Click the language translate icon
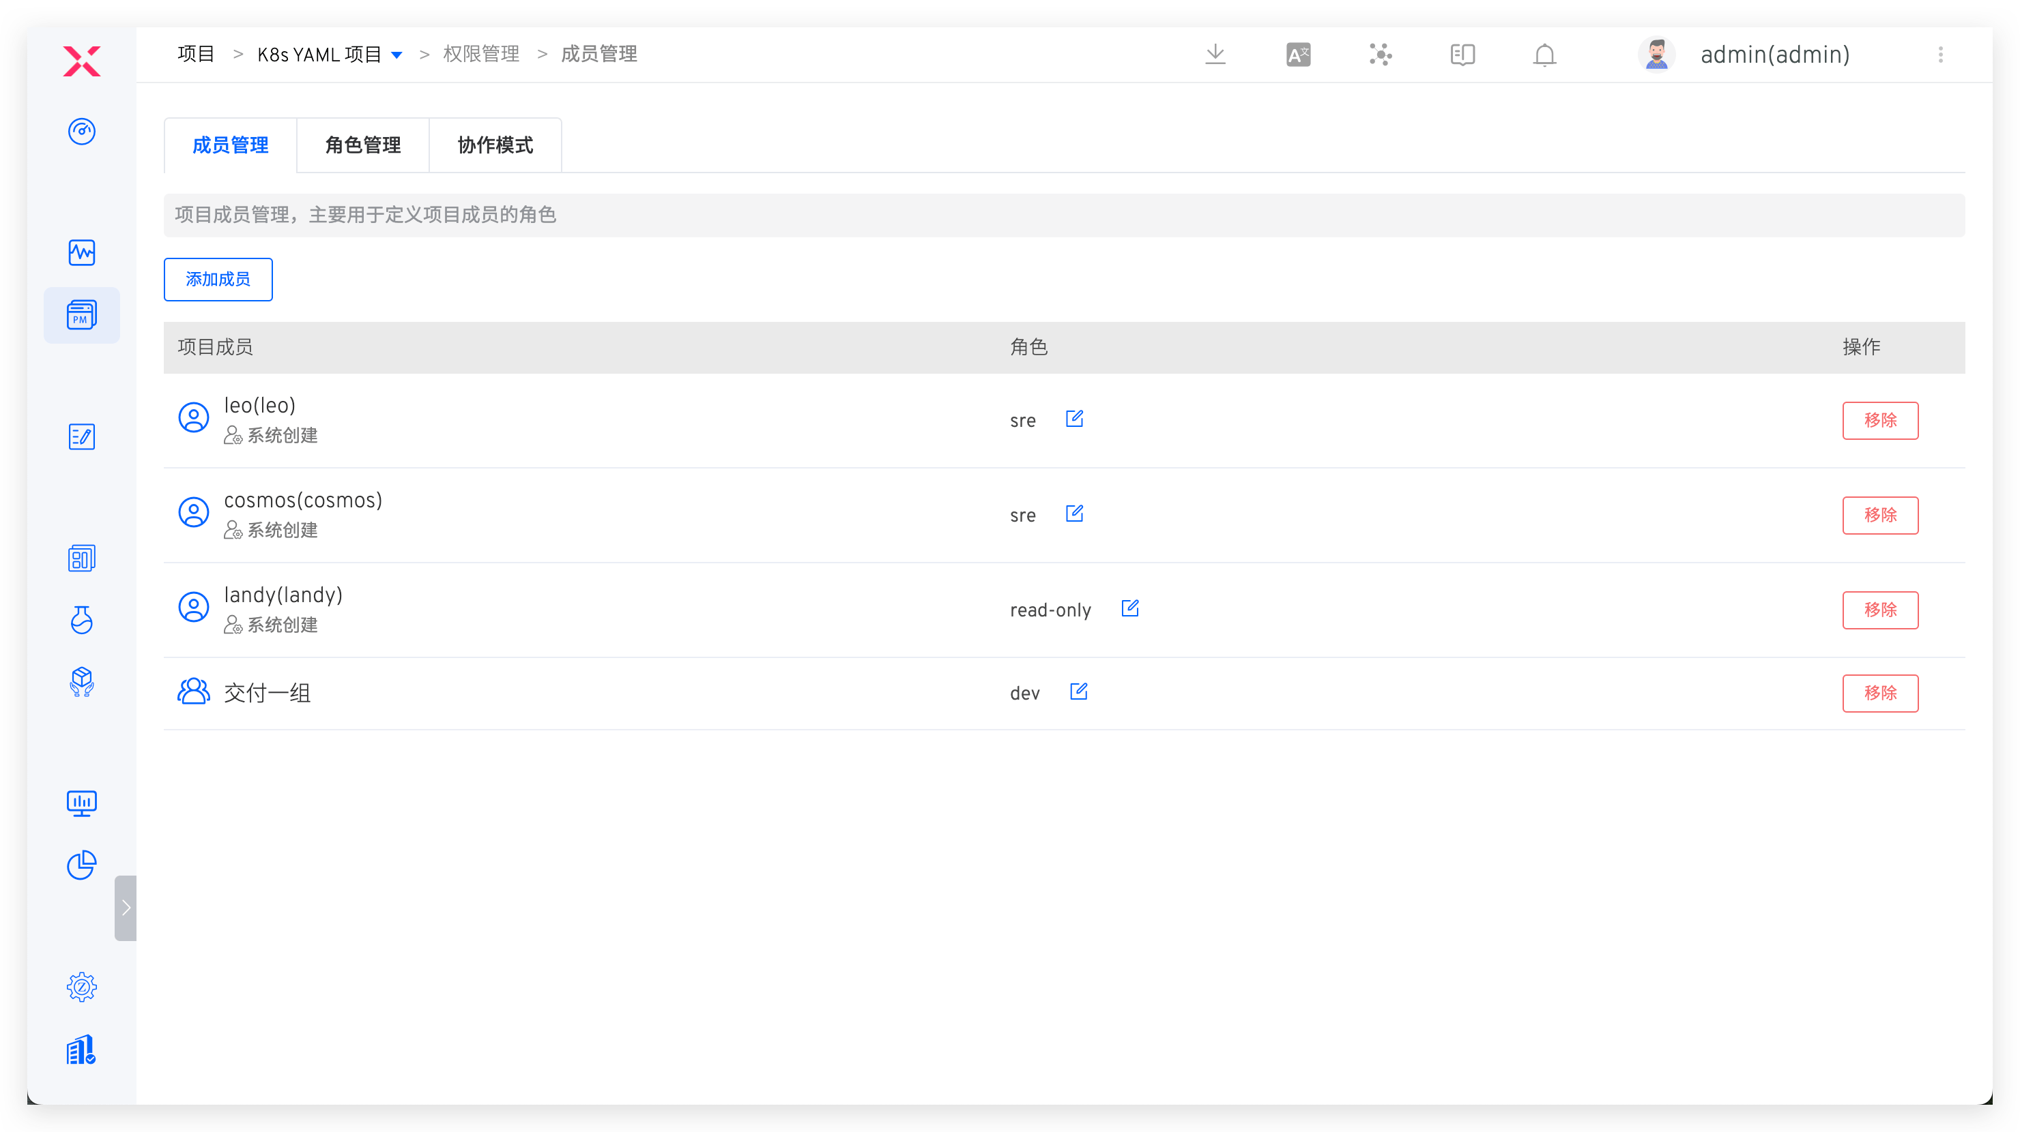This screenshot has height=1132, width=2020. (1299, 54)
